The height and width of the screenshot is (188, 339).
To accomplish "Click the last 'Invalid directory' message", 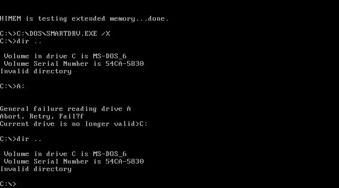I will [36, 169].
